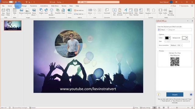The width and height of the screenshot is (195, 109).
Task: Insert Audio from ribbon
Action: pyautogui.click(x=165, y=12)
